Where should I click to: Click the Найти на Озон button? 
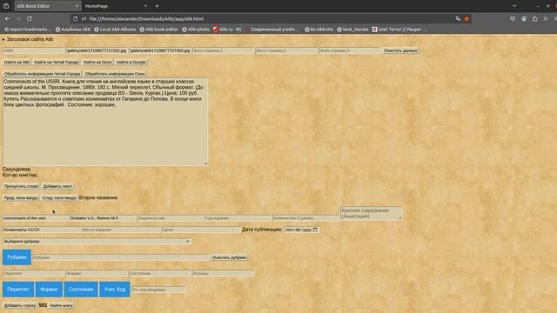(97, 62)
